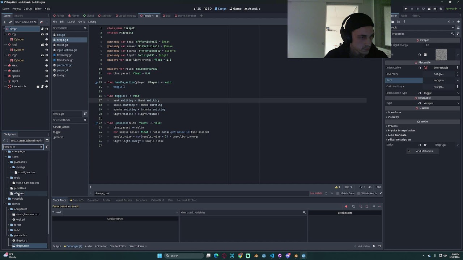Toggle split view in FileSystem dock

click(x=47, y=140)
